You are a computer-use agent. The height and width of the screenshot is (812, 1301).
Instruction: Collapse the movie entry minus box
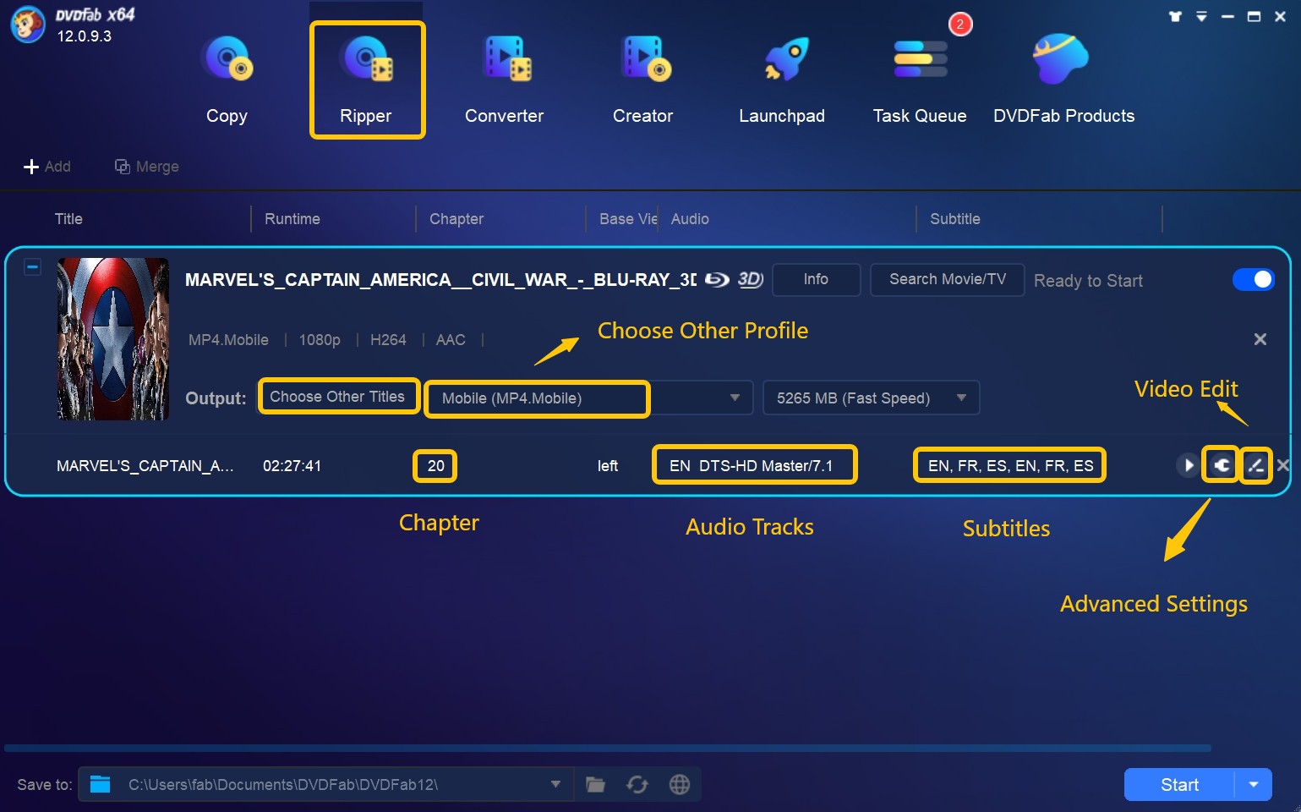tap(32, 267)
